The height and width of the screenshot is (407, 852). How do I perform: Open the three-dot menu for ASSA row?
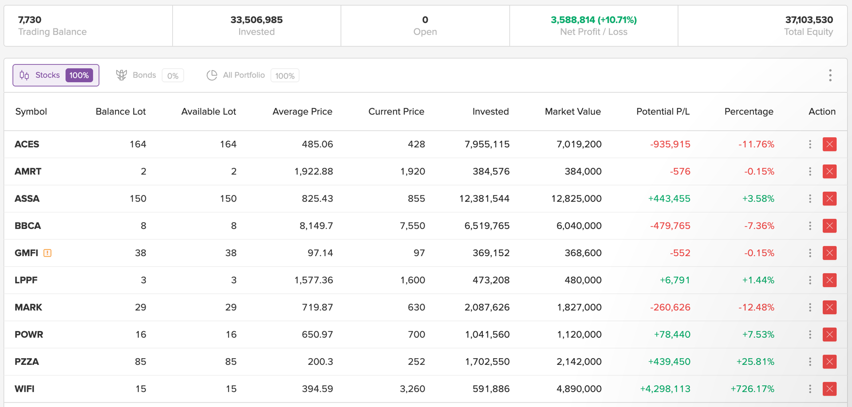810,198
